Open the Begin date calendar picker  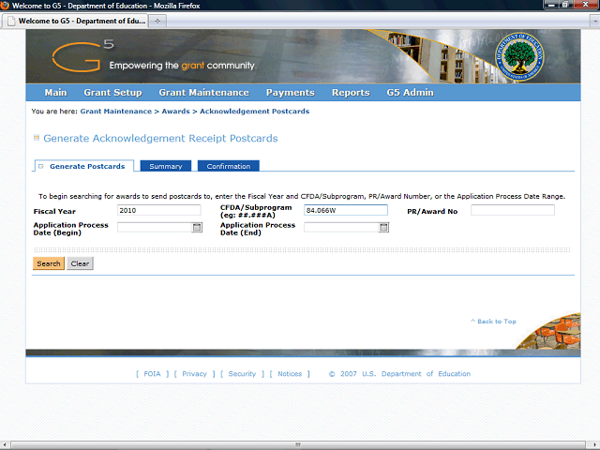point(197,227)
